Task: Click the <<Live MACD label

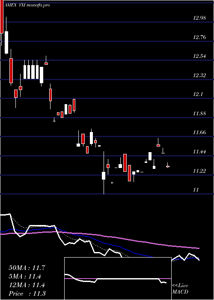Action: (x=180, y=289)
